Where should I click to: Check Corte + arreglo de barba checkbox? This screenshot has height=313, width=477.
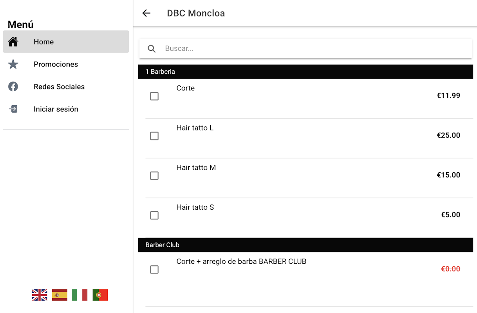click(x=154, y=270)
